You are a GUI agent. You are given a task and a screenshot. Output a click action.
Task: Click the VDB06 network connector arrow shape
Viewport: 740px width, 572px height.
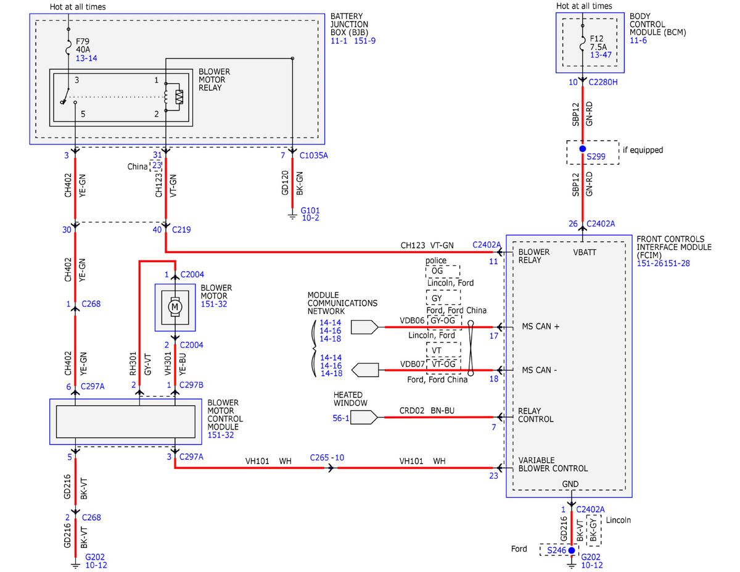click(364, 327)
